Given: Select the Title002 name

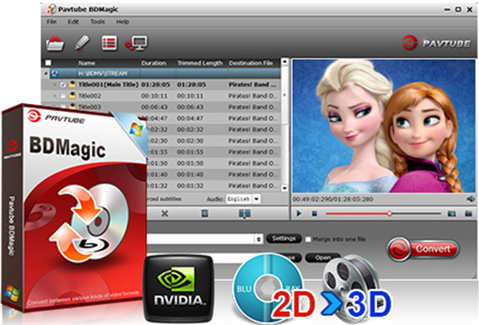Looking at the screenshot, I should click(89, 96).
